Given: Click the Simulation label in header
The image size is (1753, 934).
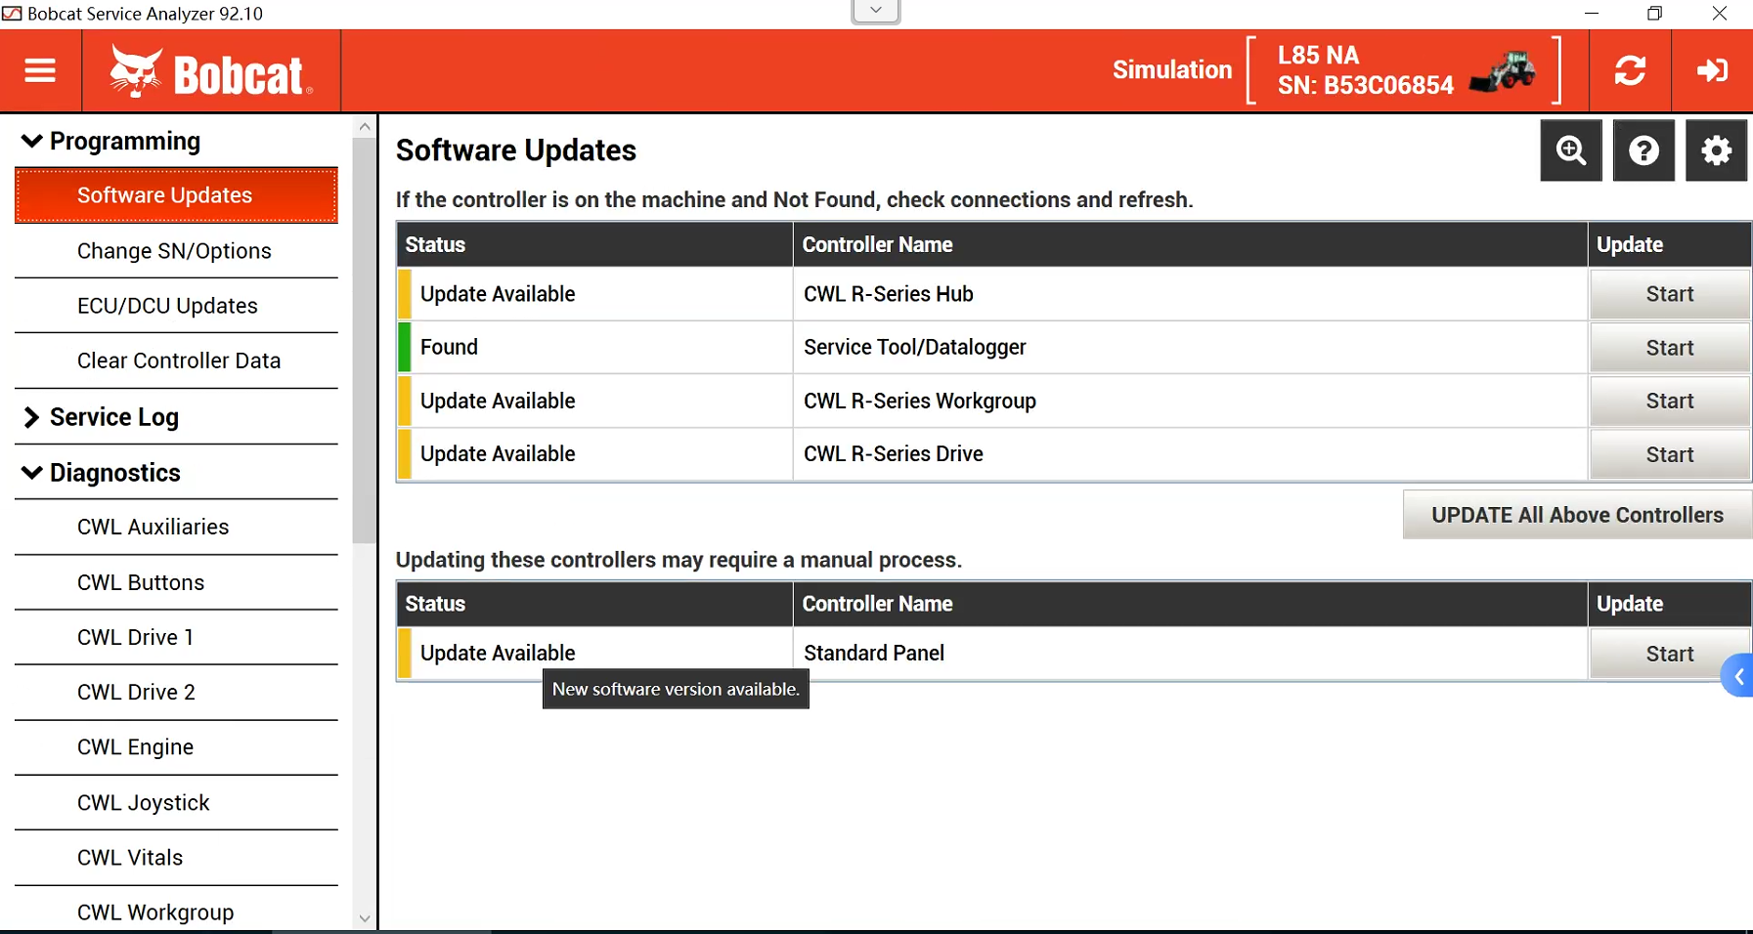Looking at the screenshot, I should point(1172,70).
